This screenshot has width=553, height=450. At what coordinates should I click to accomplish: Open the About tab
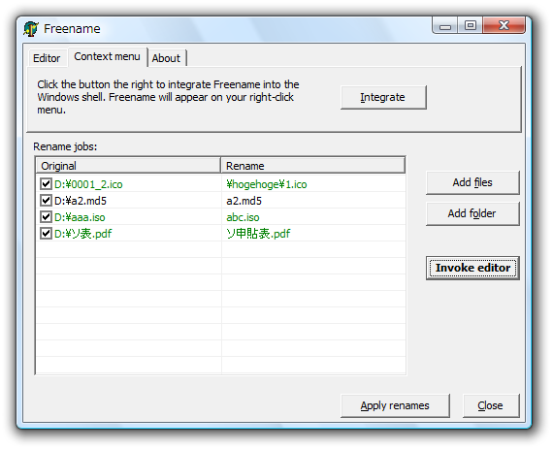pos(166,58)
